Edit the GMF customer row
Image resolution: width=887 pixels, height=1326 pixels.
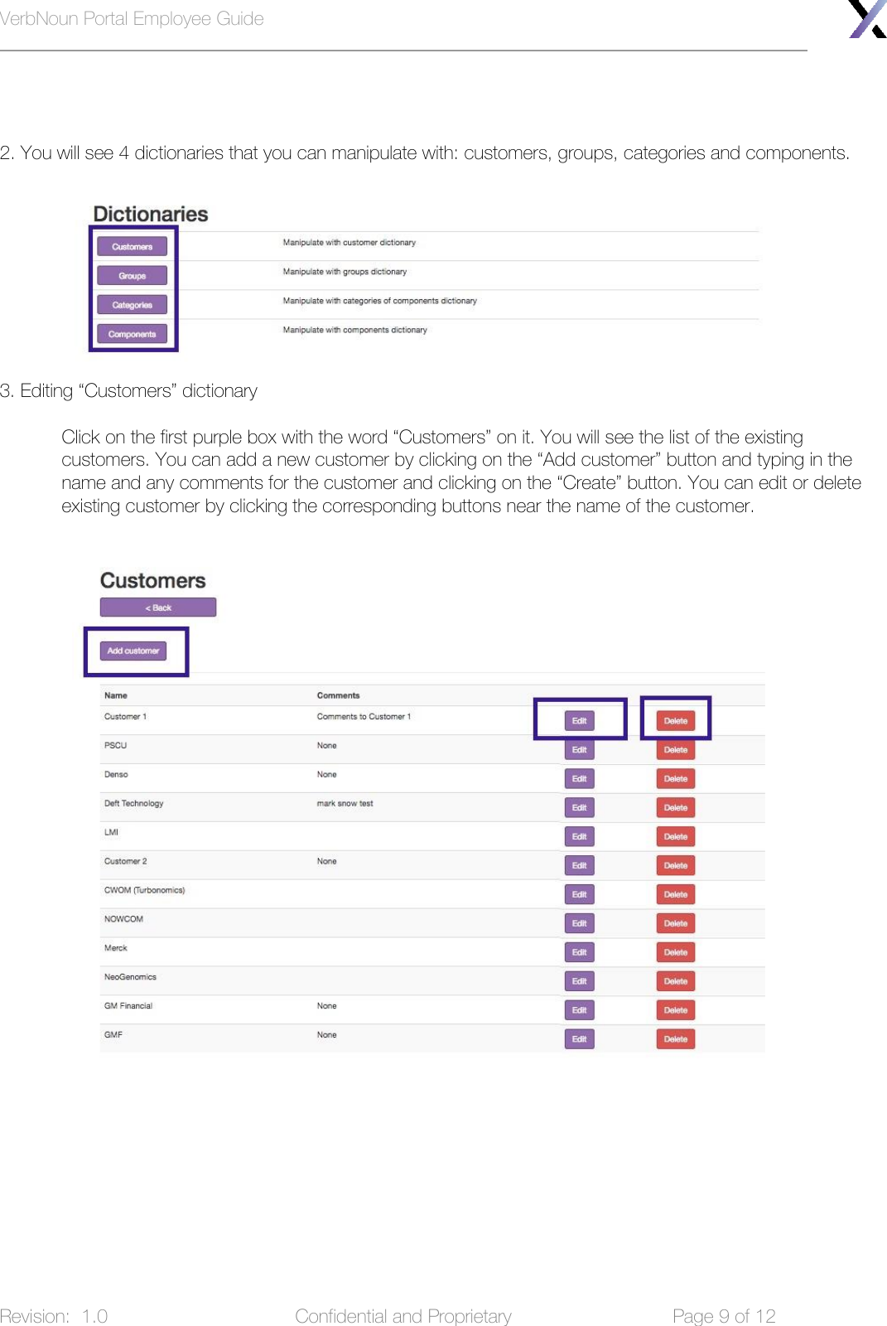click(579, 1039)
